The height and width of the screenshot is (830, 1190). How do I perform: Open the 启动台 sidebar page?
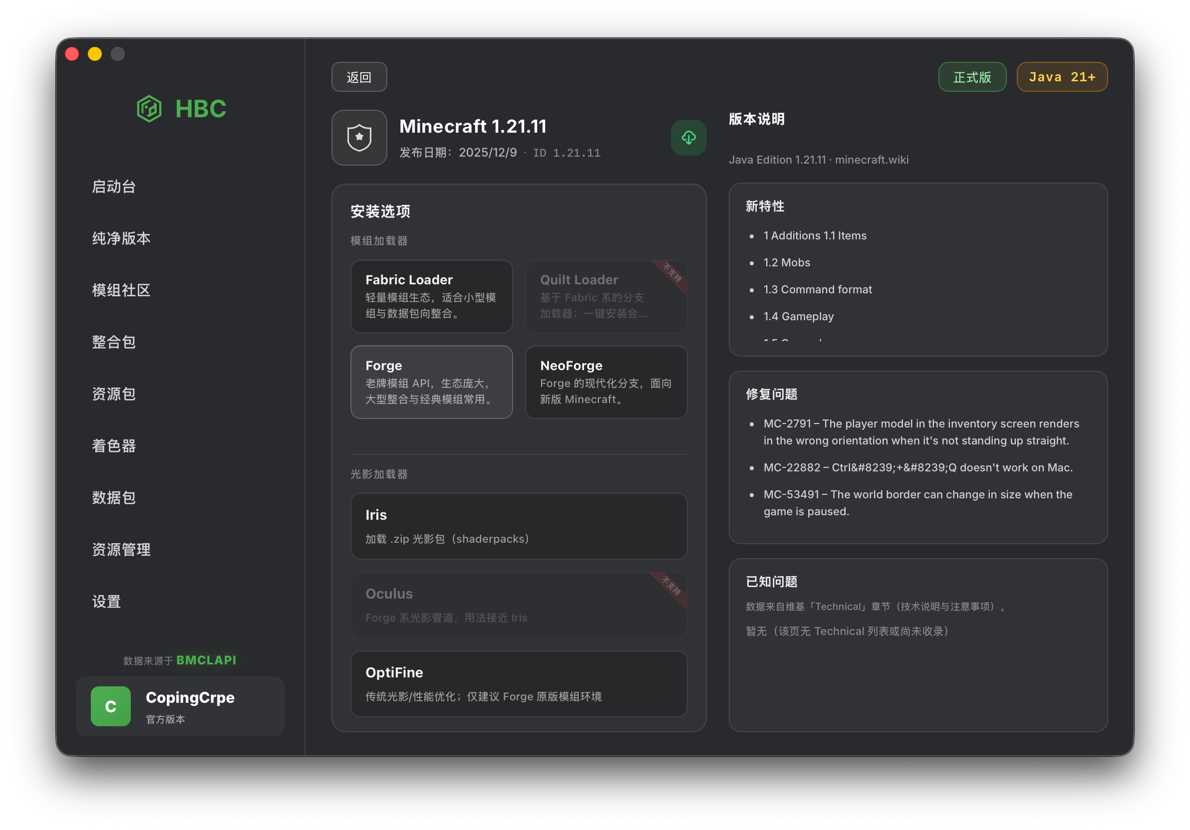coord(114,187)
